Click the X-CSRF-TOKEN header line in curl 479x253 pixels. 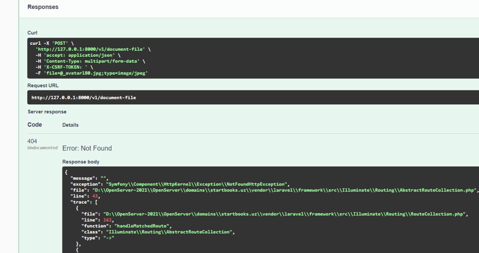[64, 67]
